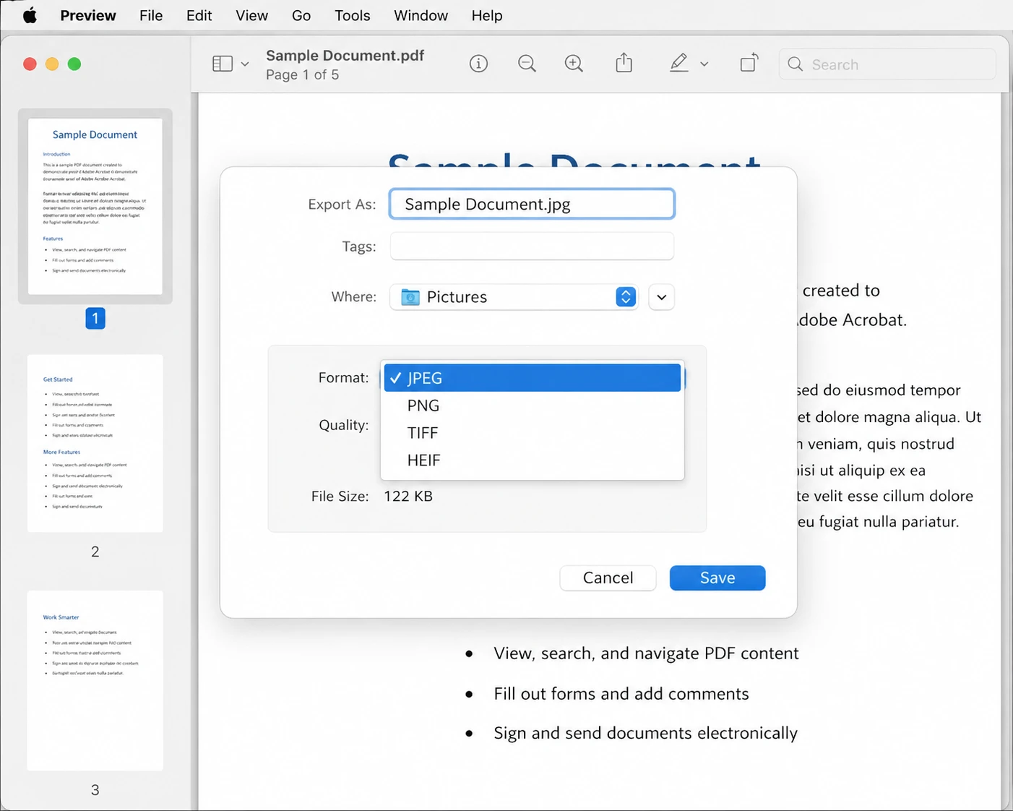Choose TIFF in the Format list

pos(533,433)
